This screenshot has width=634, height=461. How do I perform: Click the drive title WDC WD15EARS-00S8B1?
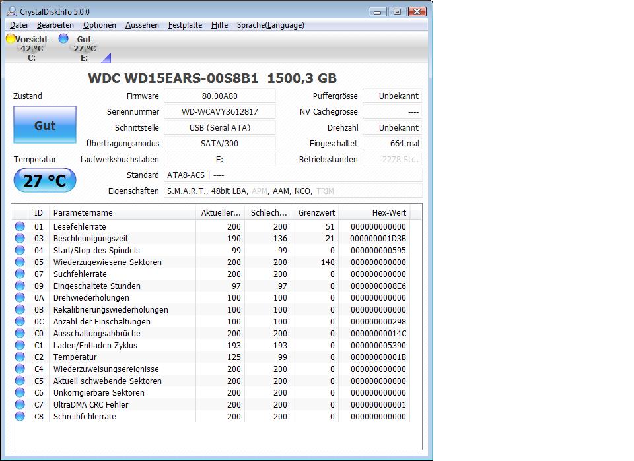(173, 78)
